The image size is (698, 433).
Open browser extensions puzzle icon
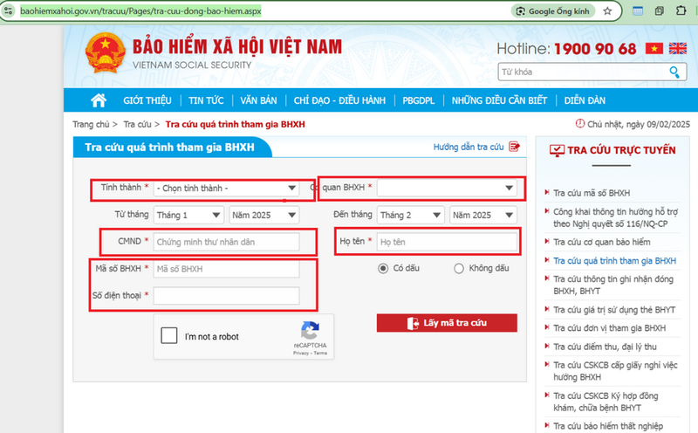coord(681,10)
